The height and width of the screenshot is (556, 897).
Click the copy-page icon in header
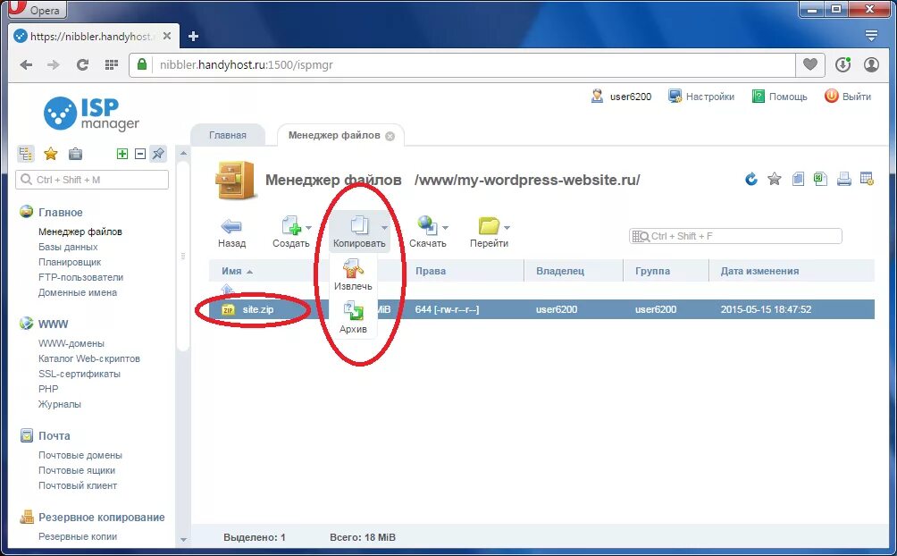pyautogui.click(x=798, y=180)
